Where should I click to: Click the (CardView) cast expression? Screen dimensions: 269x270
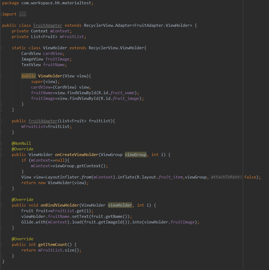(x=65, y=87)
